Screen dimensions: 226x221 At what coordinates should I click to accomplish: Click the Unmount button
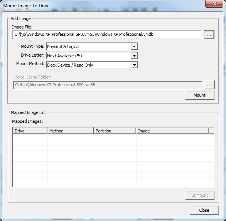[x=200, y=195]
